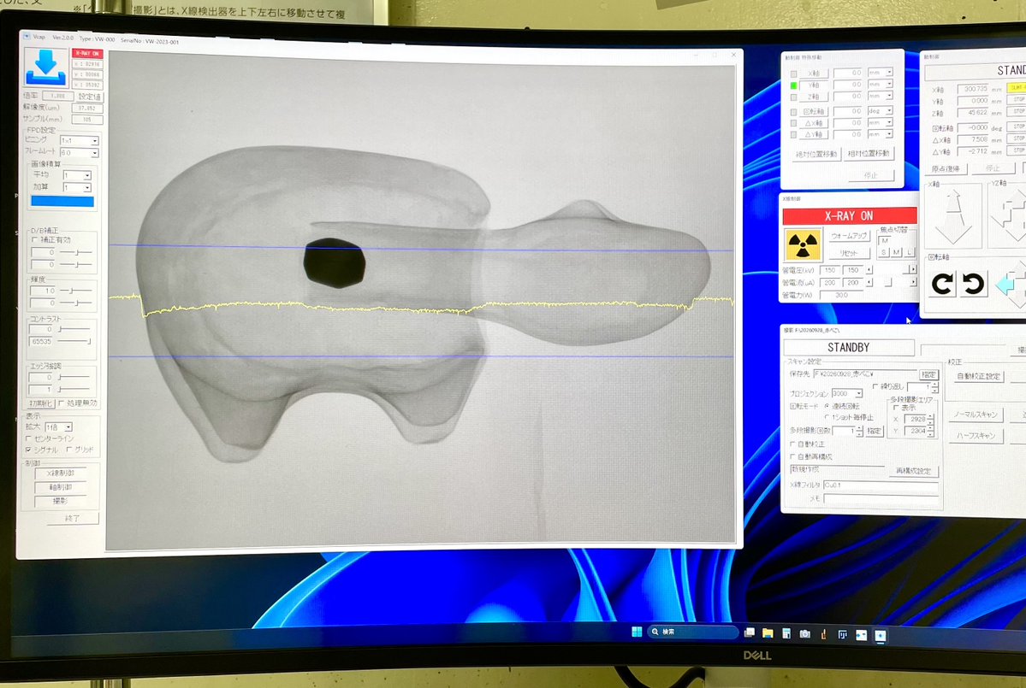This screenshot has width=1026, height=688.
Task: Click the green Y軸 indicator box
Action: 794,85
